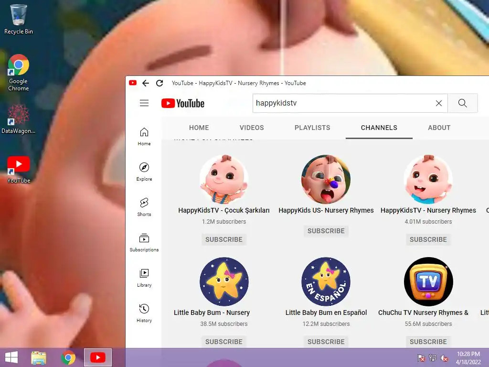Click the HappyKidsTV - Çocuk Şarkıları channel name
Screen dimensions: 489x367
coord(224,210)
